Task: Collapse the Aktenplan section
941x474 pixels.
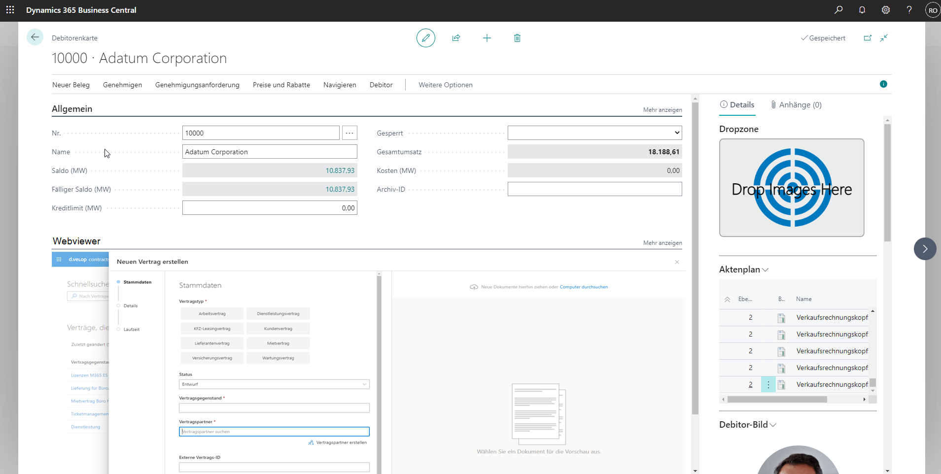Action: (744, 270)
